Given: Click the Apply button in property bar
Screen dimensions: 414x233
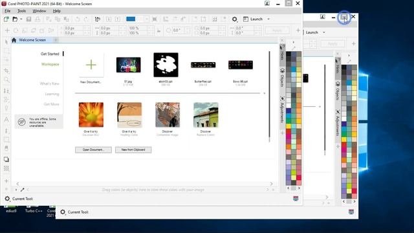Looking at the screenshot, I should point(278,30).
